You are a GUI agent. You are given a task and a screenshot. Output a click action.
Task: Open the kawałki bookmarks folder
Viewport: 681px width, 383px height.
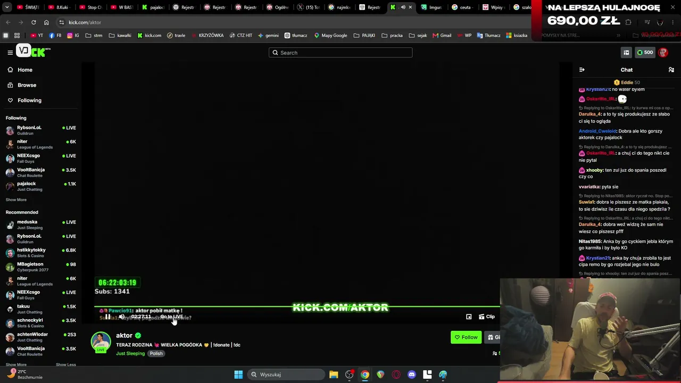(120, 36)
